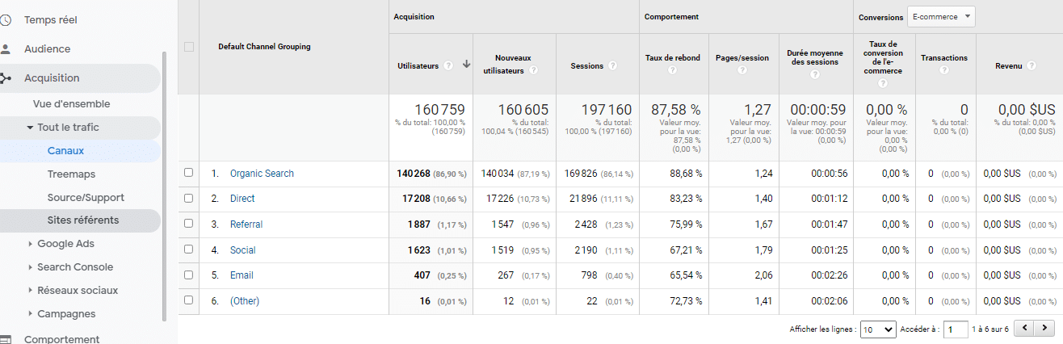Expand the Réseaux sociaux section
The width and height of the screenshot is (1063, 344).
click(x=31, y=291)
